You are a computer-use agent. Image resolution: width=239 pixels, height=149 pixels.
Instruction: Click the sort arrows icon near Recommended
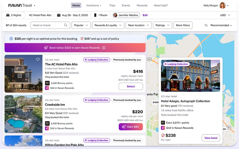[206, 25]
